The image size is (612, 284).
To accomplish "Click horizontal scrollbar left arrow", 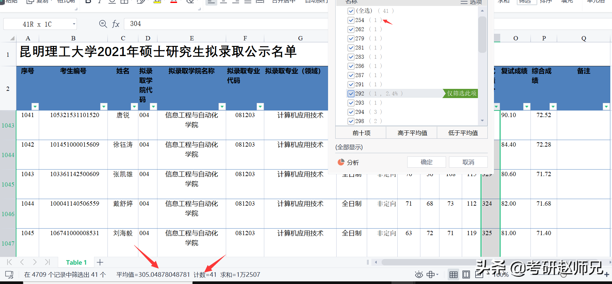I will (x=376, y=262).
